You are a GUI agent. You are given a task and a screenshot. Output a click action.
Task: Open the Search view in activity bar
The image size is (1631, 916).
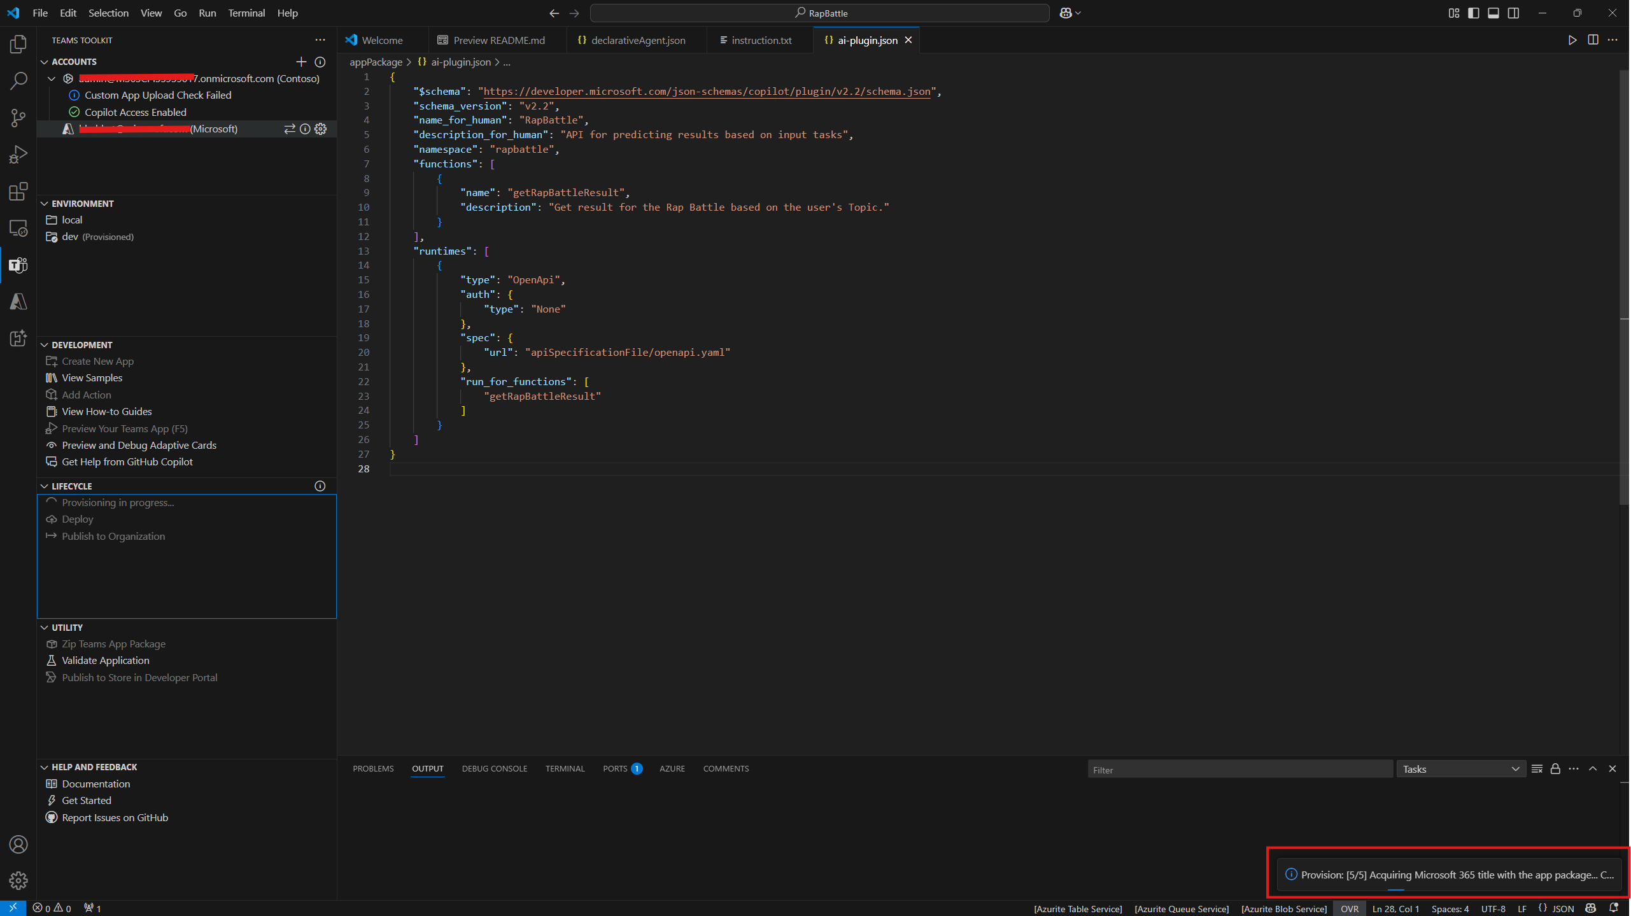18,81
